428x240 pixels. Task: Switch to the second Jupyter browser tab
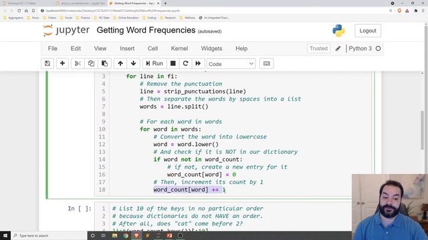coord(80,3)
